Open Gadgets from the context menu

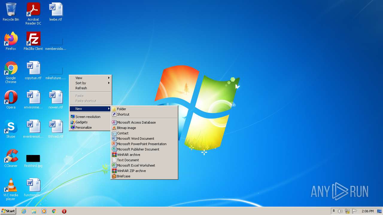(90, 122)
